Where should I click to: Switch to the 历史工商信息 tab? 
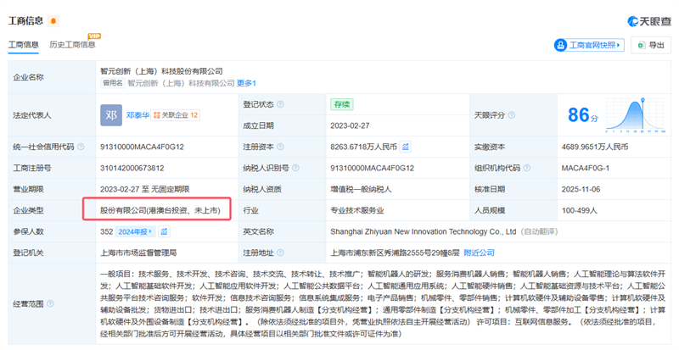tap(72, 45)
